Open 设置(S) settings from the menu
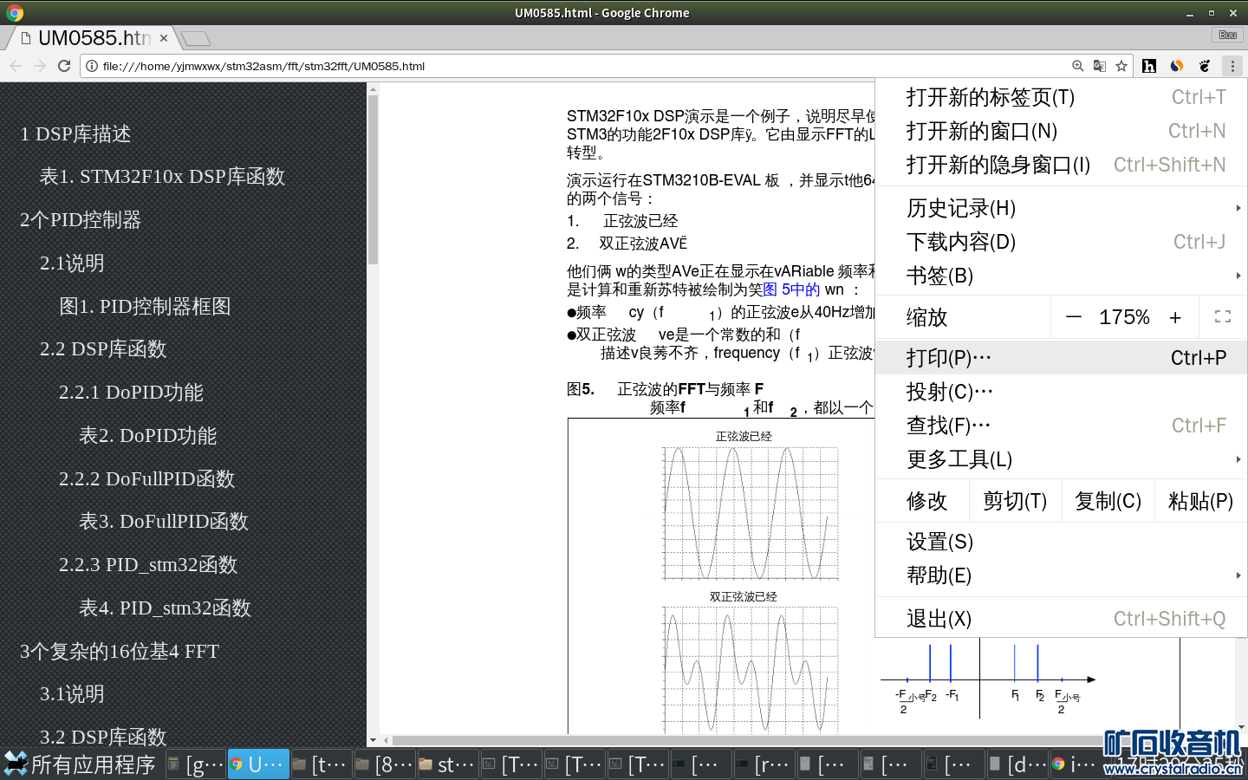 [x=1061, y=542]
